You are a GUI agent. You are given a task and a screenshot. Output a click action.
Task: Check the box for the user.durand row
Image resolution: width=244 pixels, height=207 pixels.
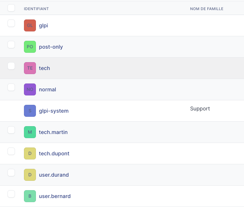tap(11, 173)
